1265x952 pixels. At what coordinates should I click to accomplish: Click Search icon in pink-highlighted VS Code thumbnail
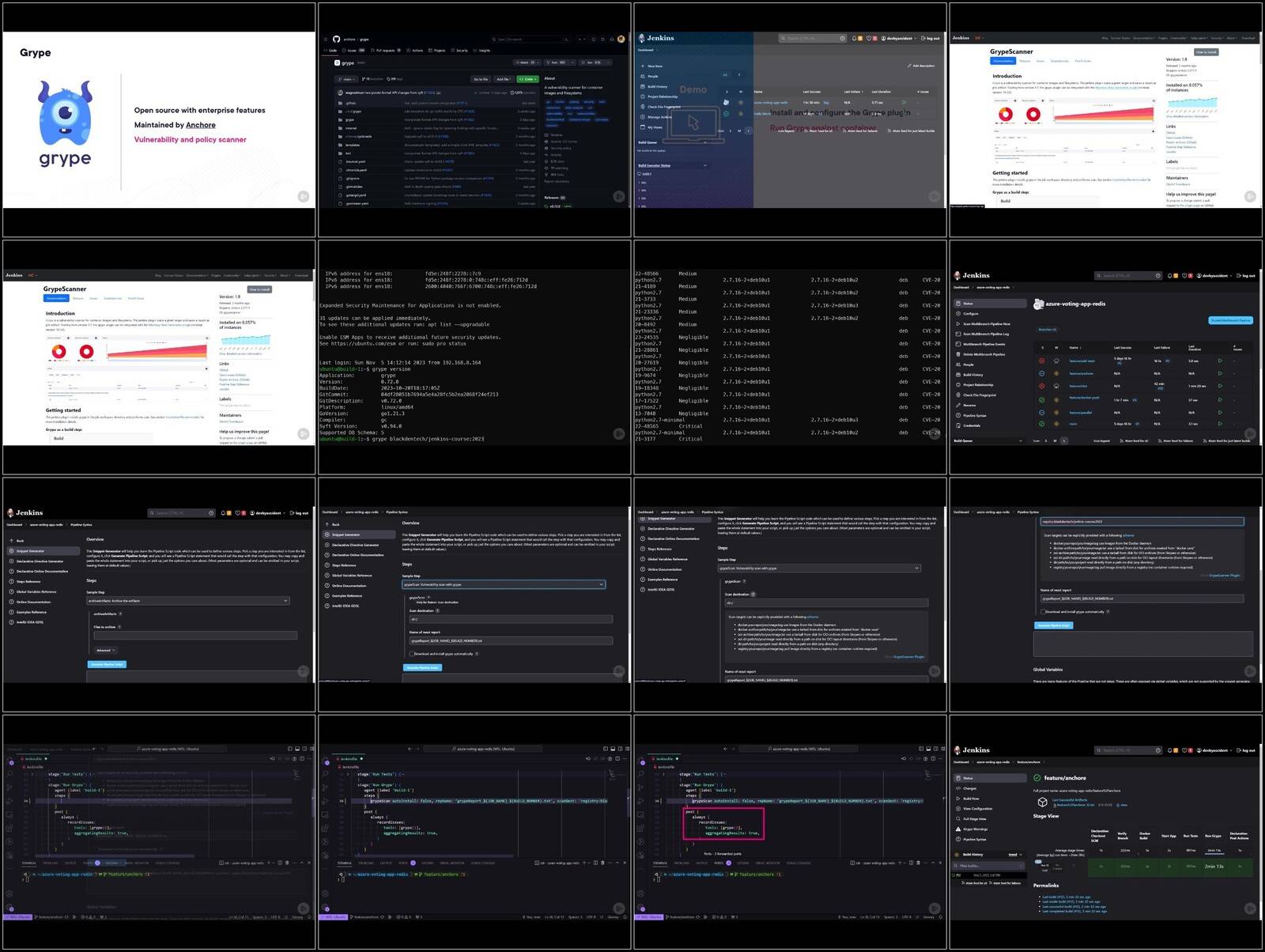pos(641,773)
